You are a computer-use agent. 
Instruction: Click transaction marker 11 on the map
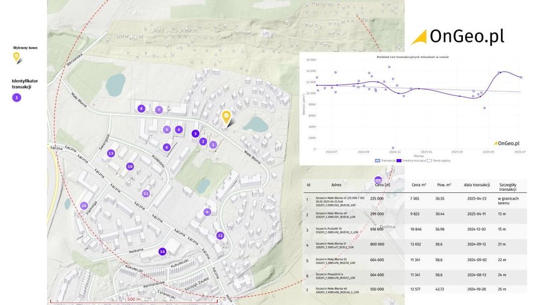pyautogui.click(x=146, y=193)
